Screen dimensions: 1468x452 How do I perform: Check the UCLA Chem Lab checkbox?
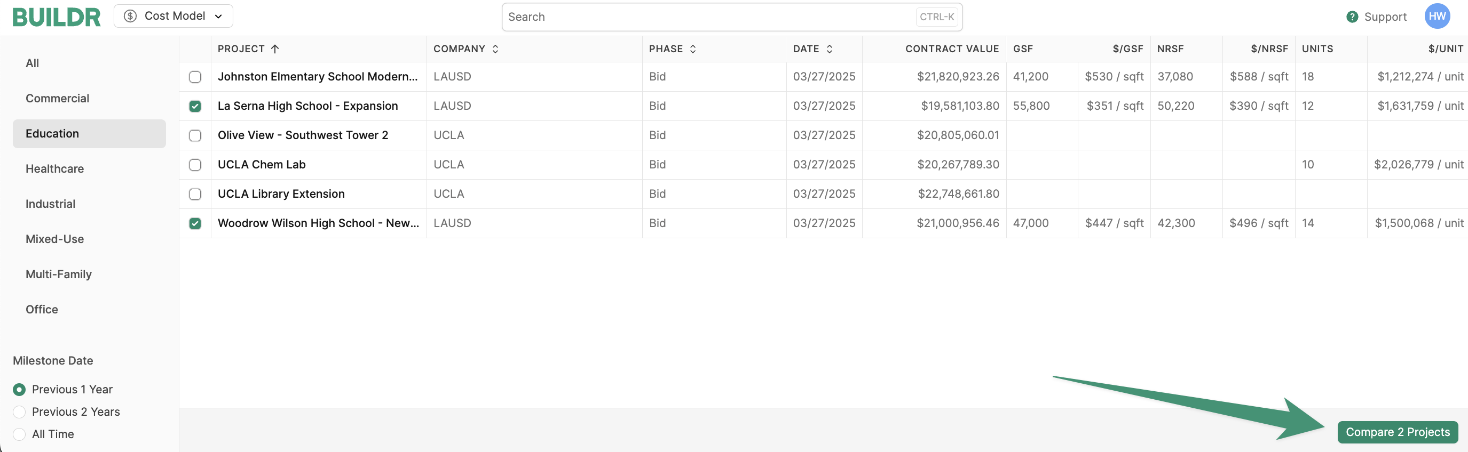[195, 165]
